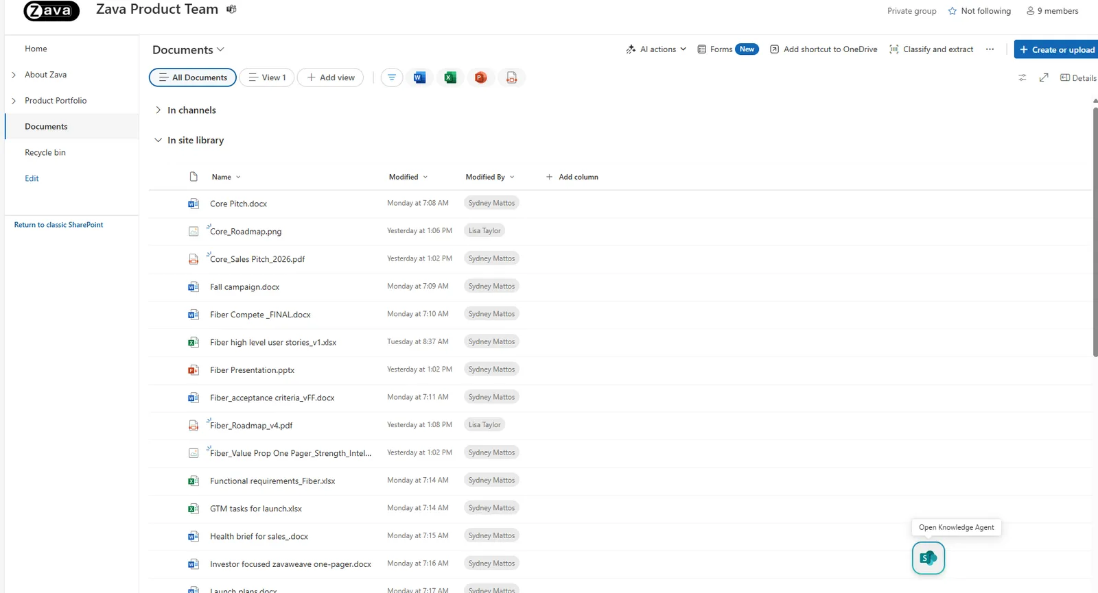
Task: Click the vertical scrollbar thumb
Action: pyautogui.click(x=1095, y=232)
